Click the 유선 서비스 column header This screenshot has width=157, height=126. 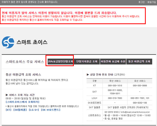pos(140,81)
